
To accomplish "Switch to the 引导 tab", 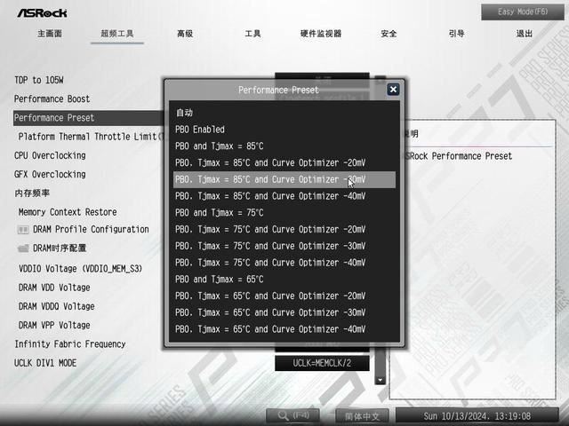I will click(456, 34).
